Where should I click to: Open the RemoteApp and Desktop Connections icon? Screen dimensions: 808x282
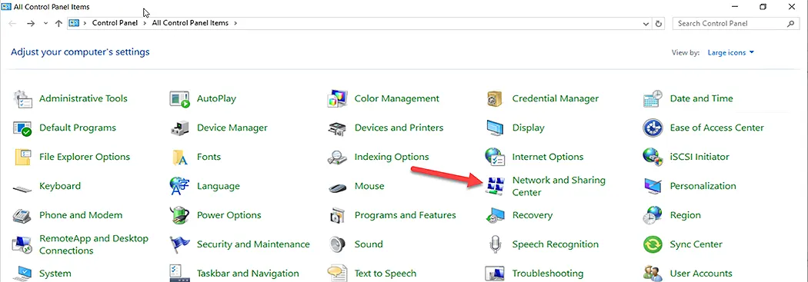pyautogui.click(x=22, y=244)
